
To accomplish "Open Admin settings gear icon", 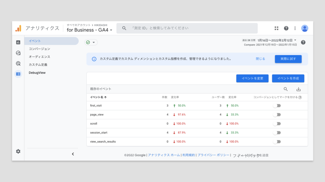I will [x=18, y=151].
